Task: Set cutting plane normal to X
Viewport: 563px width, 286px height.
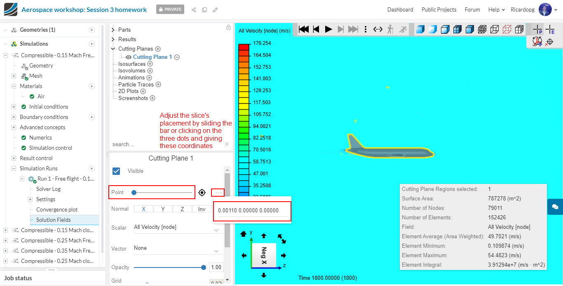Action: coord(143,209)
